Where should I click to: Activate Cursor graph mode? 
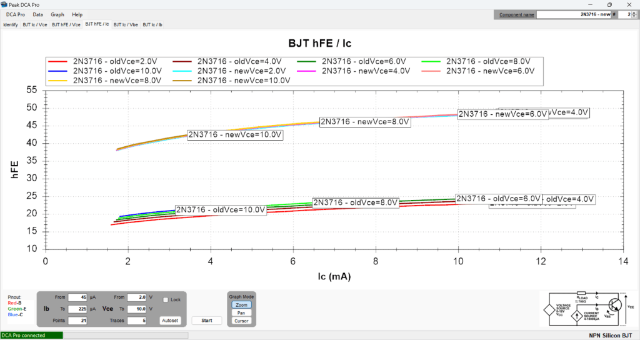point(241,321)
